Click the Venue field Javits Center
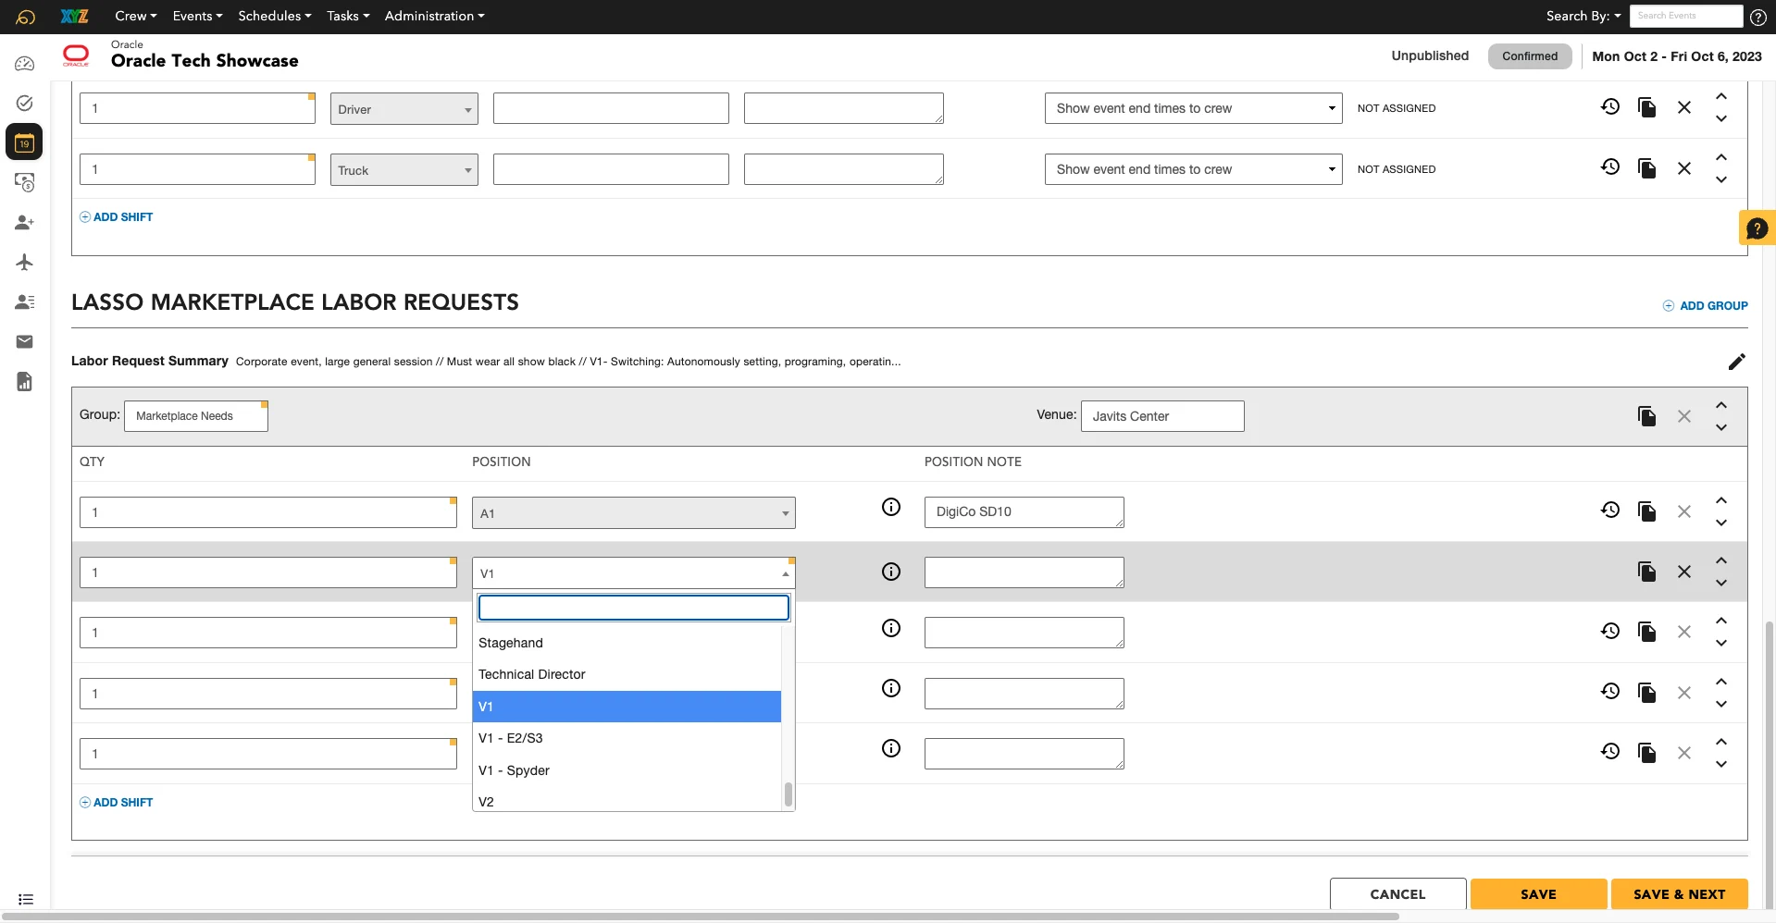The height and width of the screenshot is (923, 1776). coord(1162,416)
